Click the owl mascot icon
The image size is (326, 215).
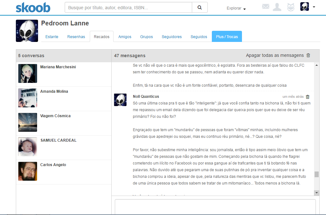[x=291, y=7]
